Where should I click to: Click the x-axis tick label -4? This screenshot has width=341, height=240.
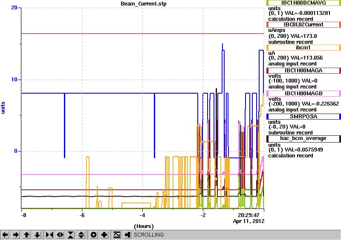click(x=142, y=215)
